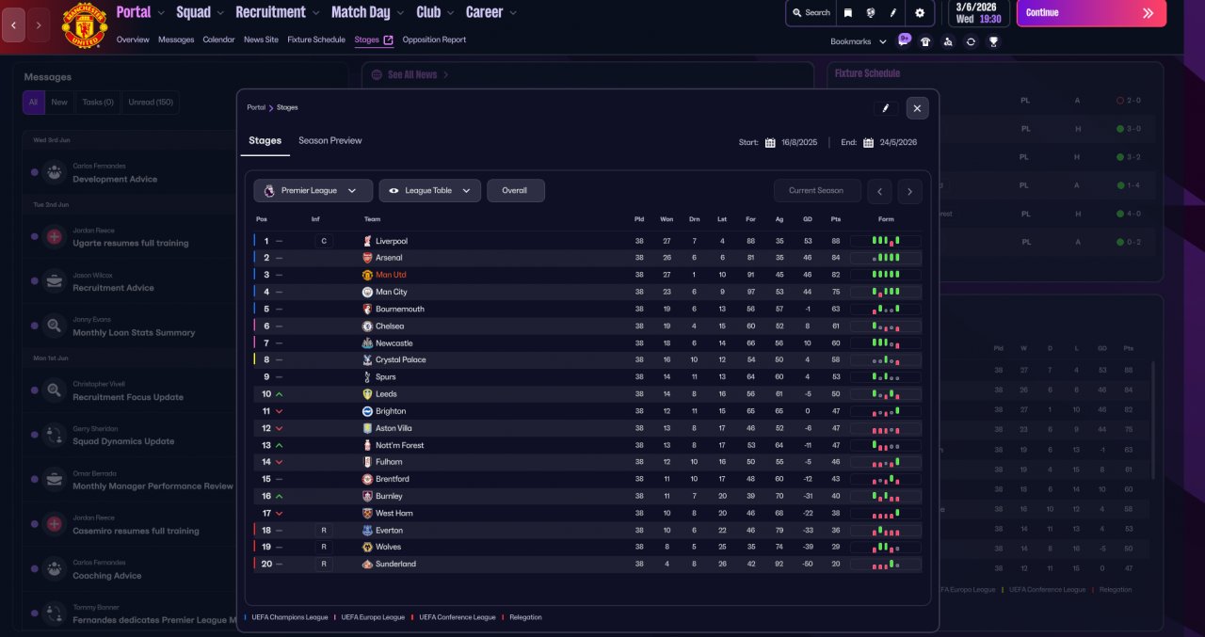
Task: Click the circular arrows transfer shortcut icon
Action: (x=971, y=41)
